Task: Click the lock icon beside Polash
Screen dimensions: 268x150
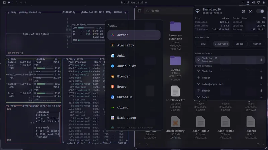Action: click(x=261, y=78)
